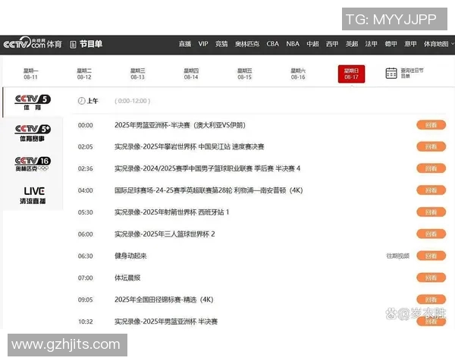Image resolution: width=455 pixels, height=364 pixels.
Task: Go to 意甲 in the nav bar
Action: coord(410,44)
